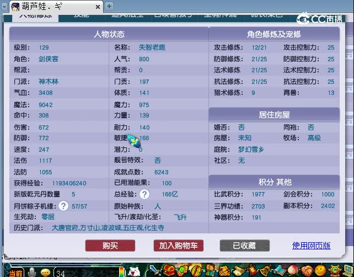Click the 育兽 value 13
Screen dimensions: 354x277
[x=331, y=93]
